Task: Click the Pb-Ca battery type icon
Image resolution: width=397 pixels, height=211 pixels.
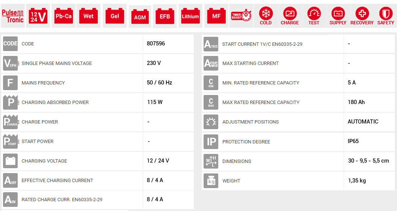Action: click(x=63, y=16)
